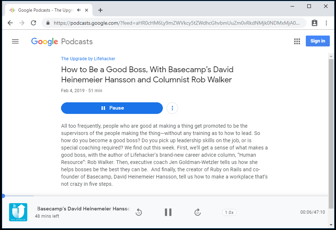The width and height of the screenshot is (336, 230).
Task: Click the Feb 4, 2019 · 51 min text
Action: coord(82,91)
